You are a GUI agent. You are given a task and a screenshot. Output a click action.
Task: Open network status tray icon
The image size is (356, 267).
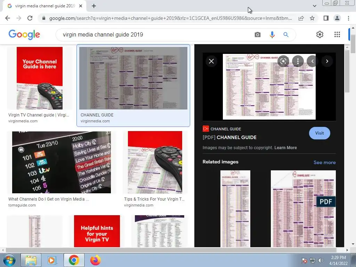click(x=313, y=260)
